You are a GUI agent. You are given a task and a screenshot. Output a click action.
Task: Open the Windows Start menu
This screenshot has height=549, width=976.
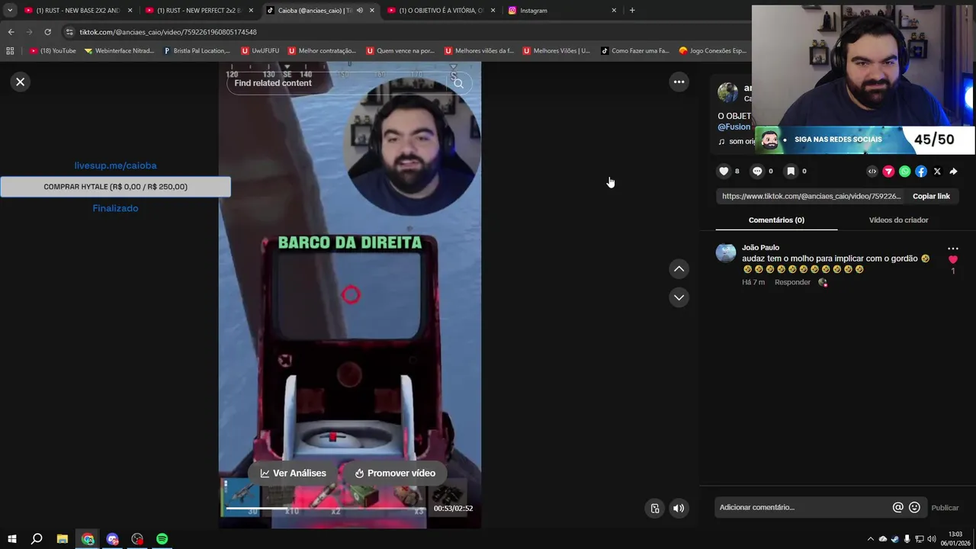point(12,539)
